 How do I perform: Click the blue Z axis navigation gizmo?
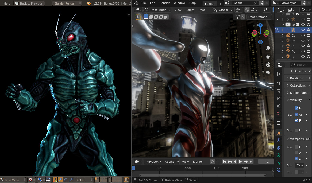coord(260,25)
